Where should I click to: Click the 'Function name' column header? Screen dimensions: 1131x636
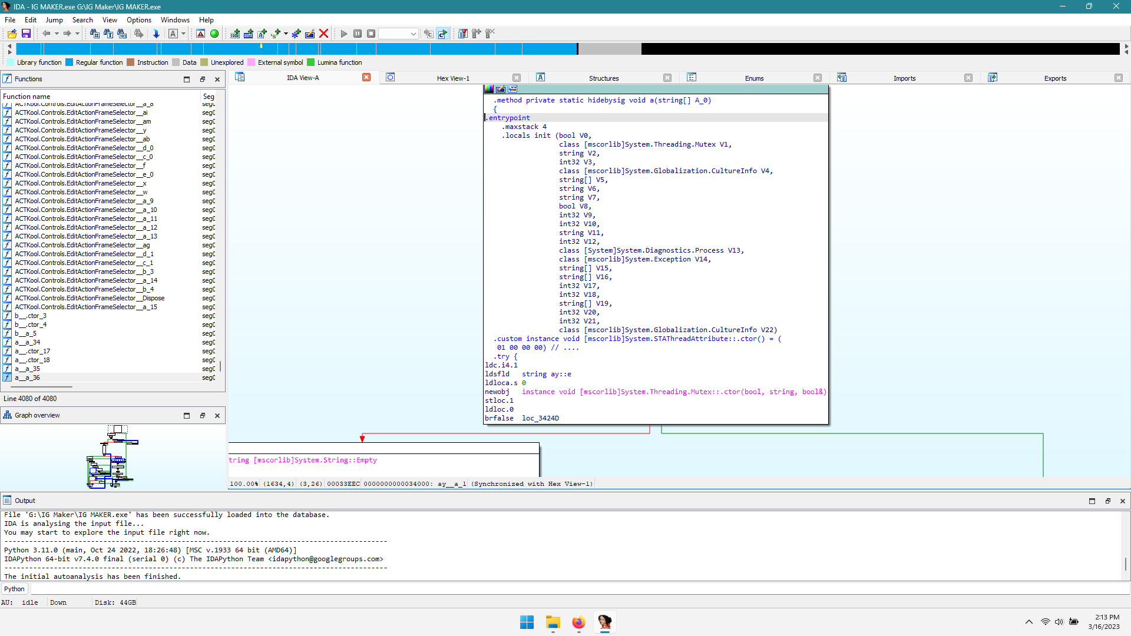click(x=100, y=97)
